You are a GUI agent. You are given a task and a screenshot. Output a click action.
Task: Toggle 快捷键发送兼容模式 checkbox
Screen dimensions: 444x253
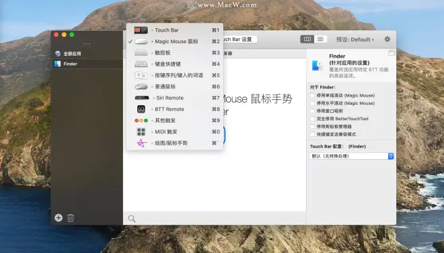(x=312, y=134)
